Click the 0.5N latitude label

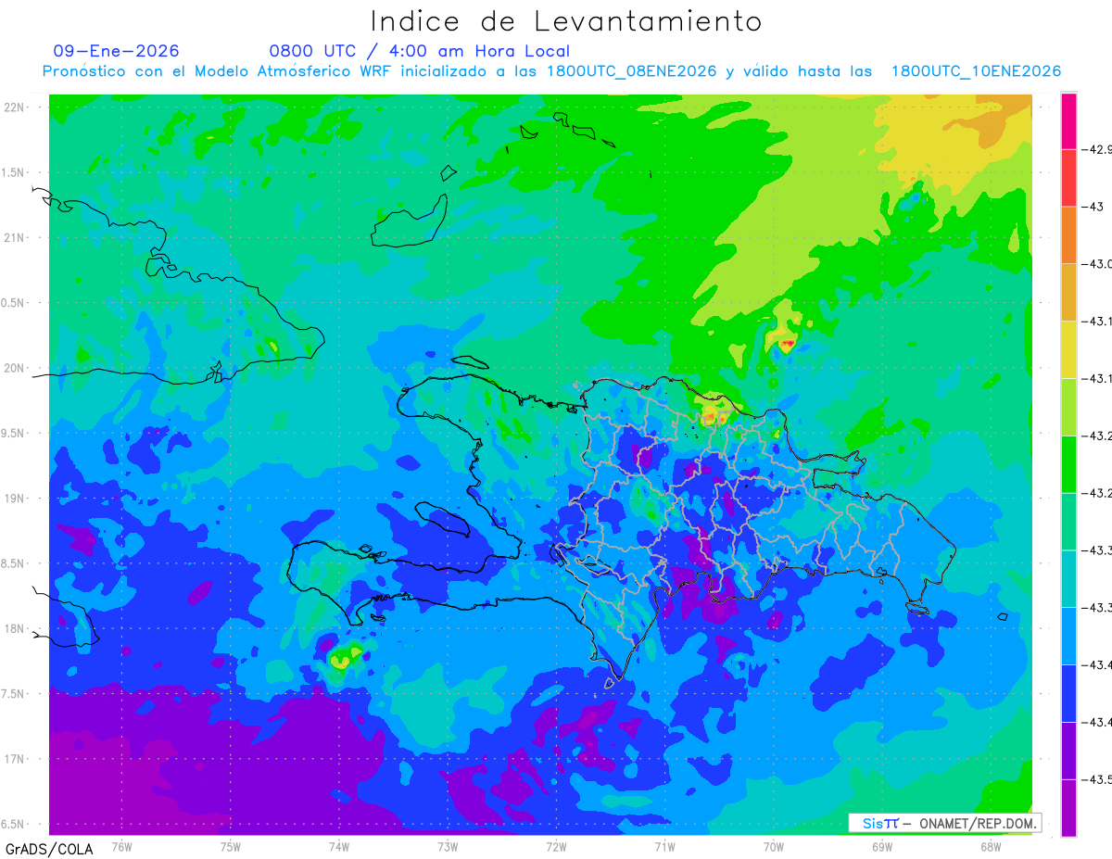14,303
